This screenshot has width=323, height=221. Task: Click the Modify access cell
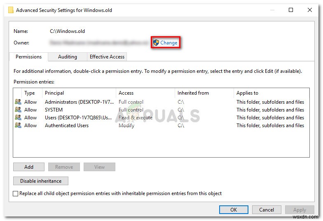point(126,125)
